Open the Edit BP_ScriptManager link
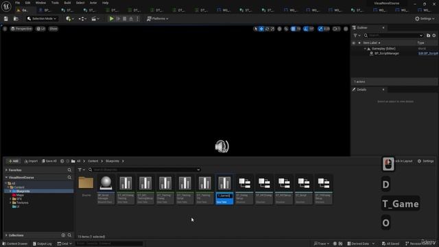 (x=428, y=54)
